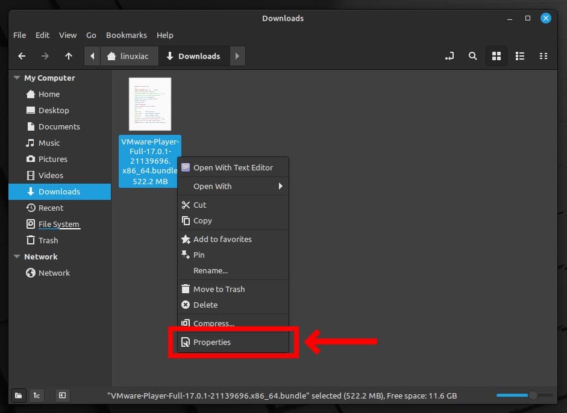
Task: Choose Delete from context menu
Action: (x=233, y=305)
